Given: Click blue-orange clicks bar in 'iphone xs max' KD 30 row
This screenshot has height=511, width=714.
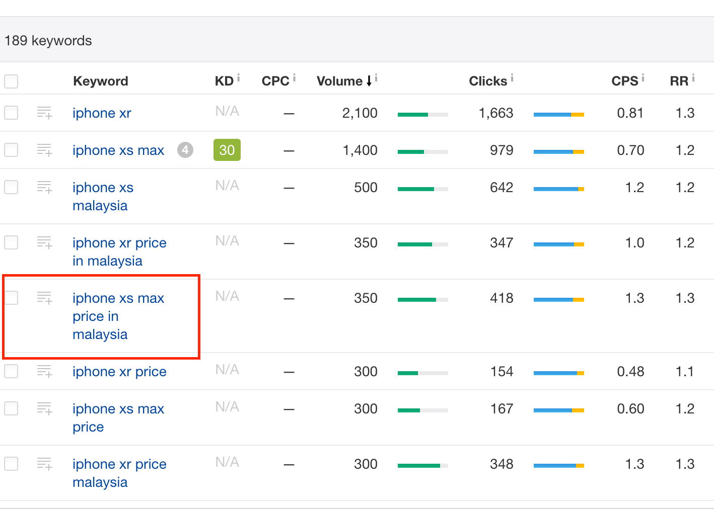Looking at the screenshot, I should tap(559, 152).
